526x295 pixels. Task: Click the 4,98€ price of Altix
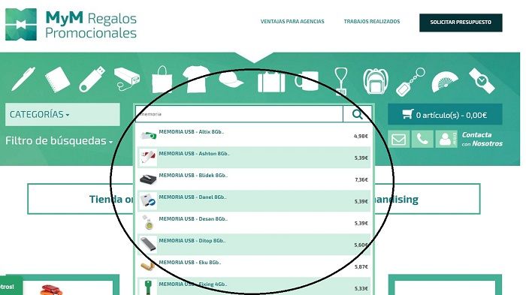361,136
